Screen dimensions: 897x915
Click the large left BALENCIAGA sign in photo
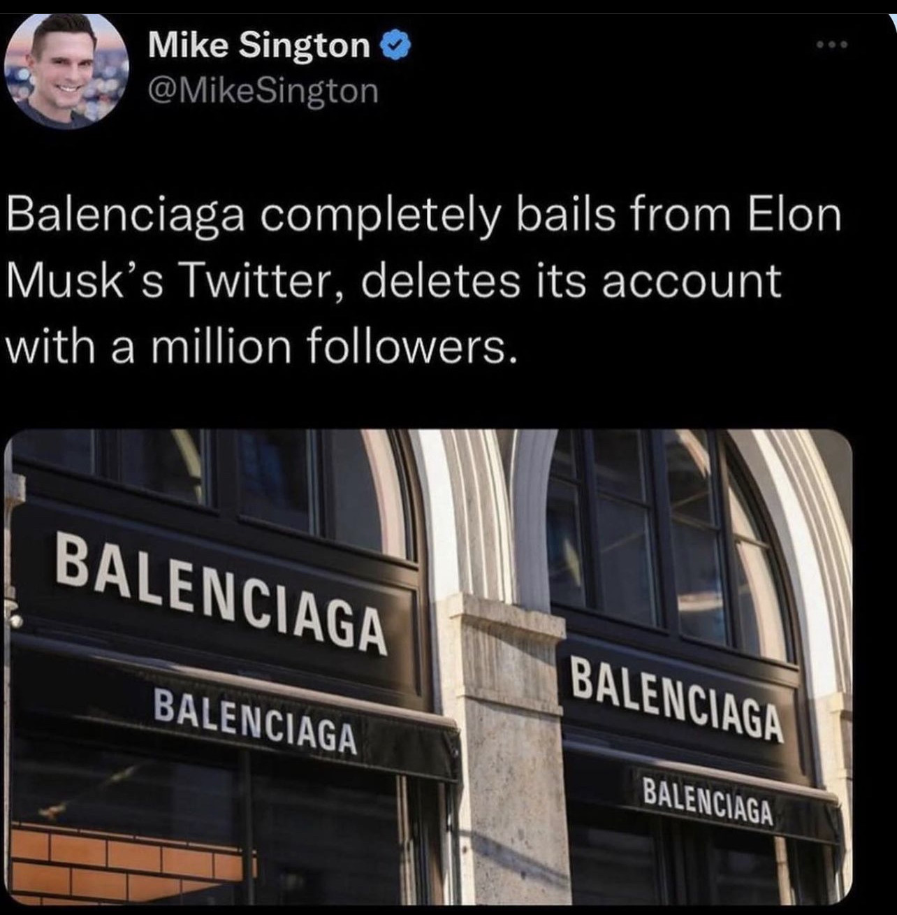click(x=221, y=592)
